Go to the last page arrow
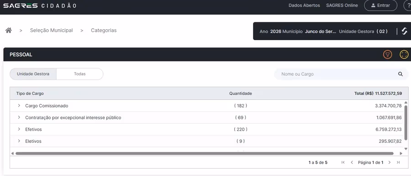The image size is (411, 176). coord(398,162)
